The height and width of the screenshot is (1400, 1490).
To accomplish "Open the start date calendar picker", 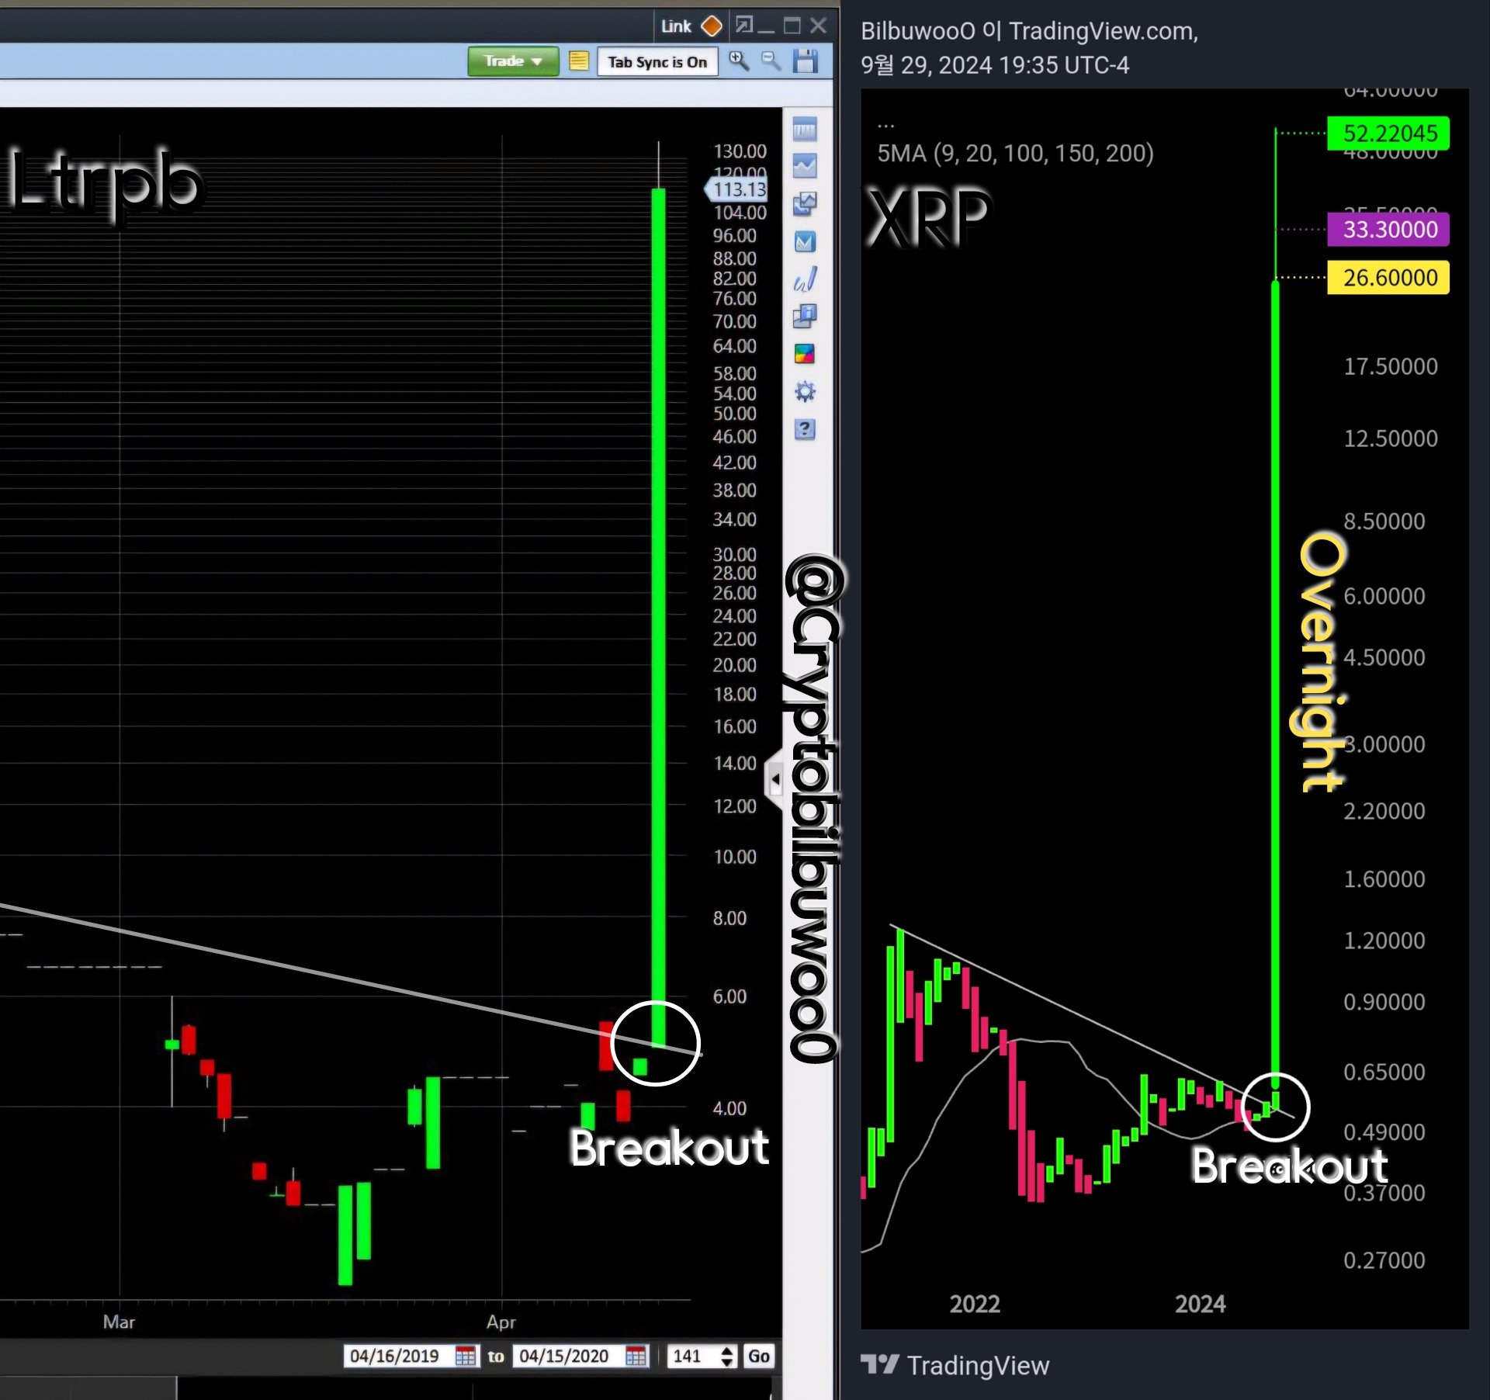I will pyautogui.click(x=466, y=1356).
